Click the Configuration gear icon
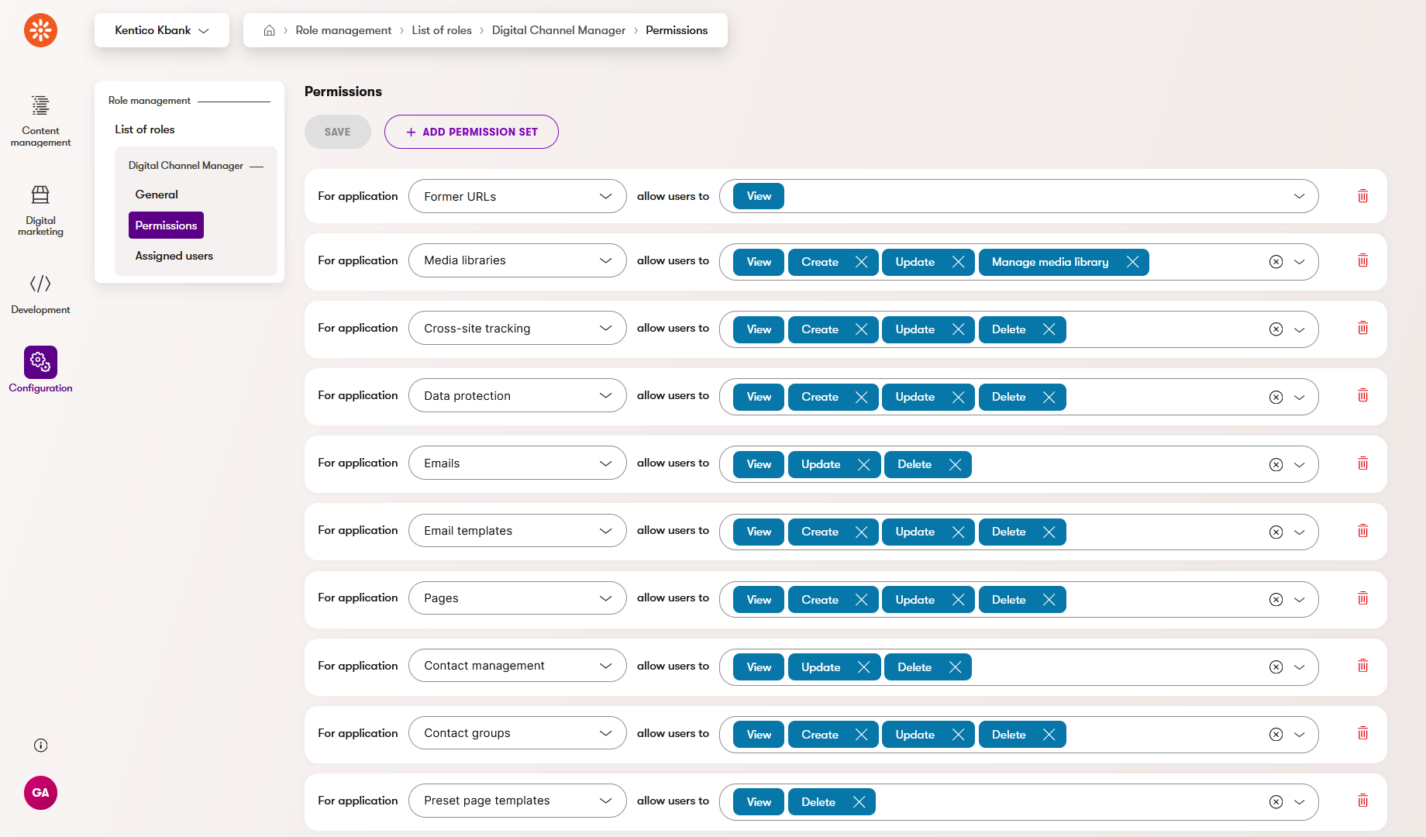Screen dimensions: 1426x837 click(x=40, y=362)
